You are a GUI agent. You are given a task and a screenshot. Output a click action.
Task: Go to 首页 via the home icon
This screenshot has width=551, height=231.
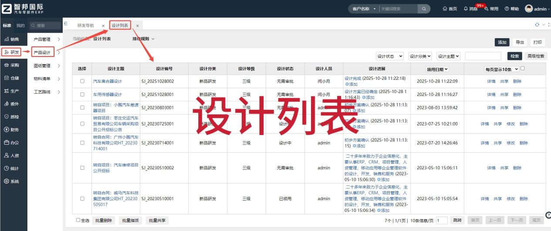(x=450, y=9)
